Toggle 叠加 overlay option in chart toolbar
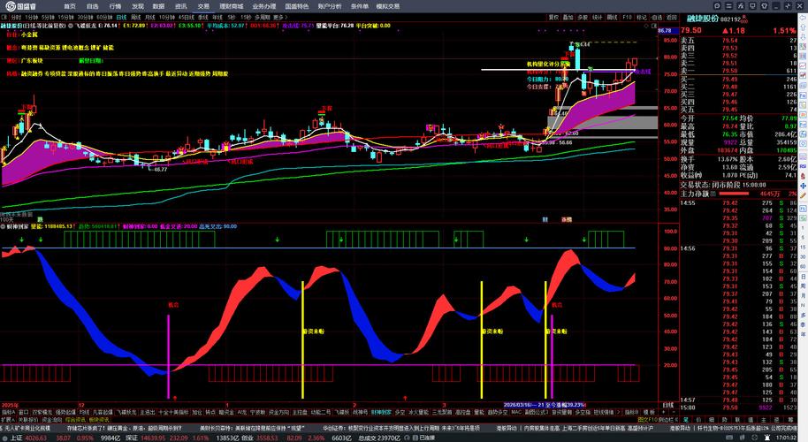Screen dimensions: 808x442 [568, 17]
